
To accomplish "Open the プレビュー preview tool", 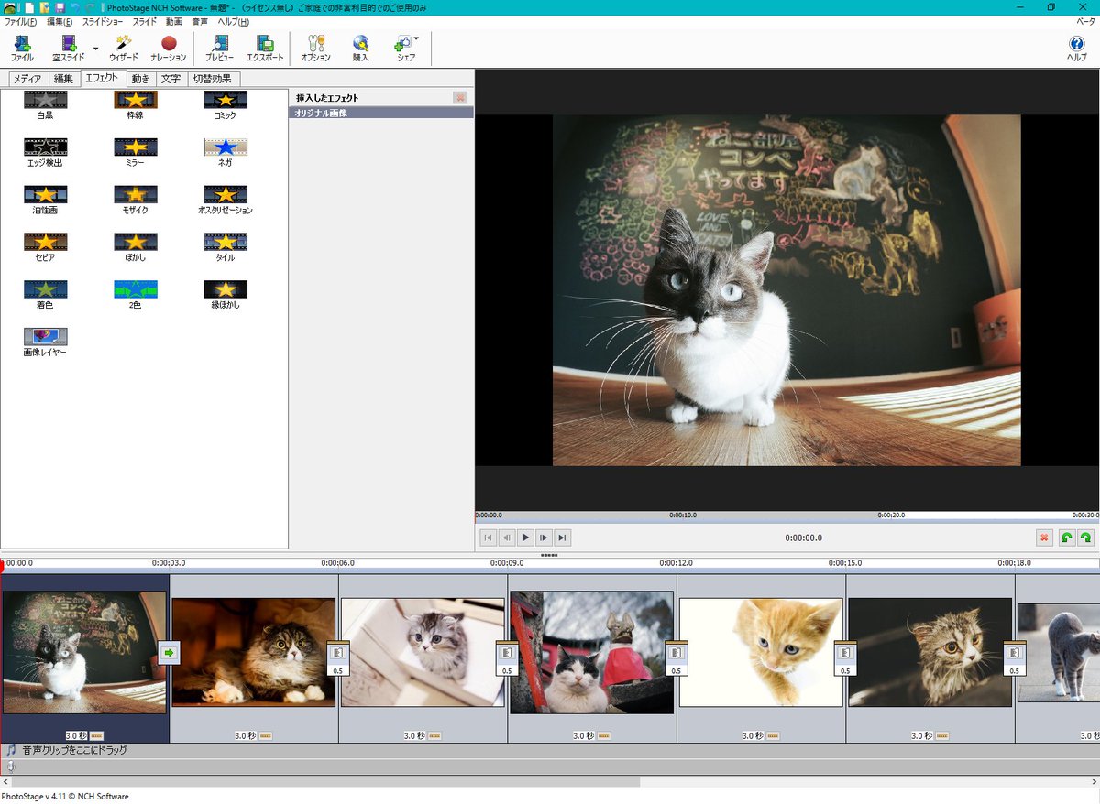I will click(x=219, y=48).
